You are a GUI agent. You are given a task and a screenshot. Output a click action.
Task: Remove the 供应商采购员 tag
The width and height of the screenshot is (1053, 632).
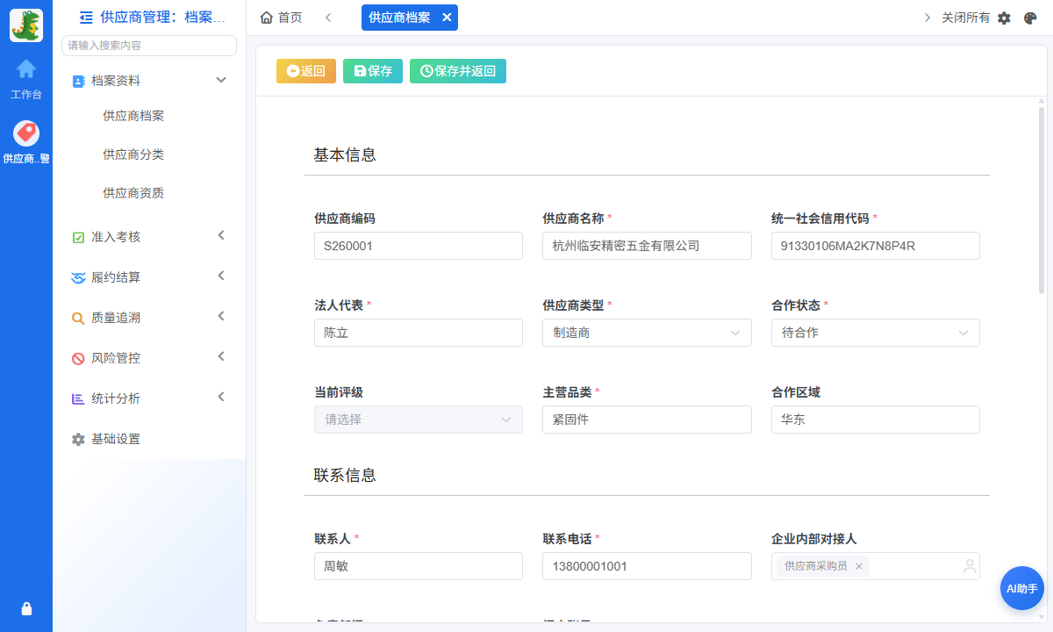click(x=859, y=566)
